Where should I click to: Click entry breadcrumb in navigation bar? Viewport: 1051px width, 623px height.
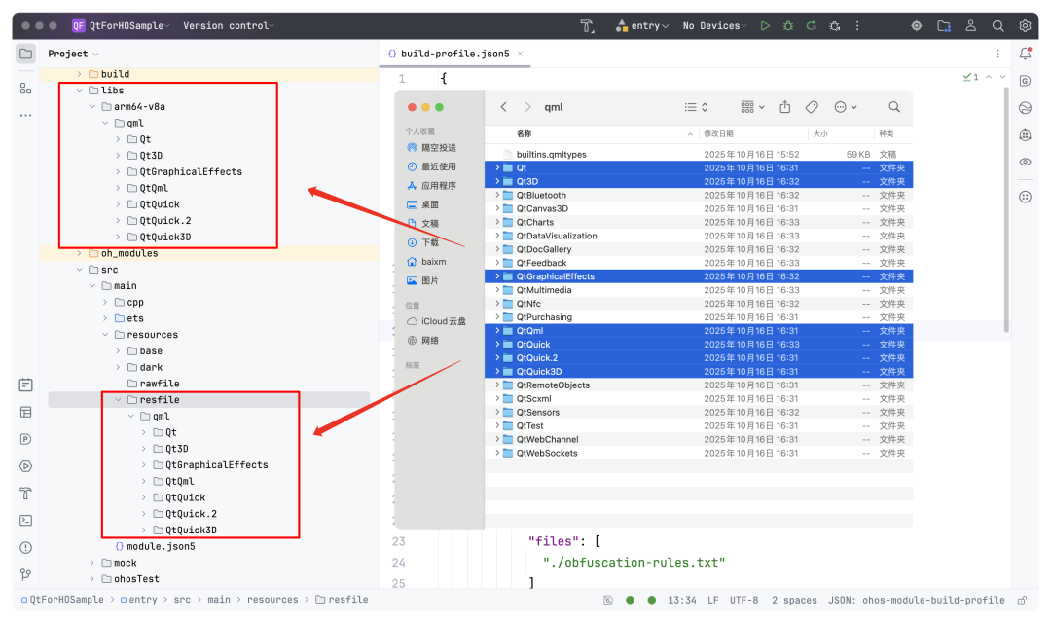tap(139, 600)
